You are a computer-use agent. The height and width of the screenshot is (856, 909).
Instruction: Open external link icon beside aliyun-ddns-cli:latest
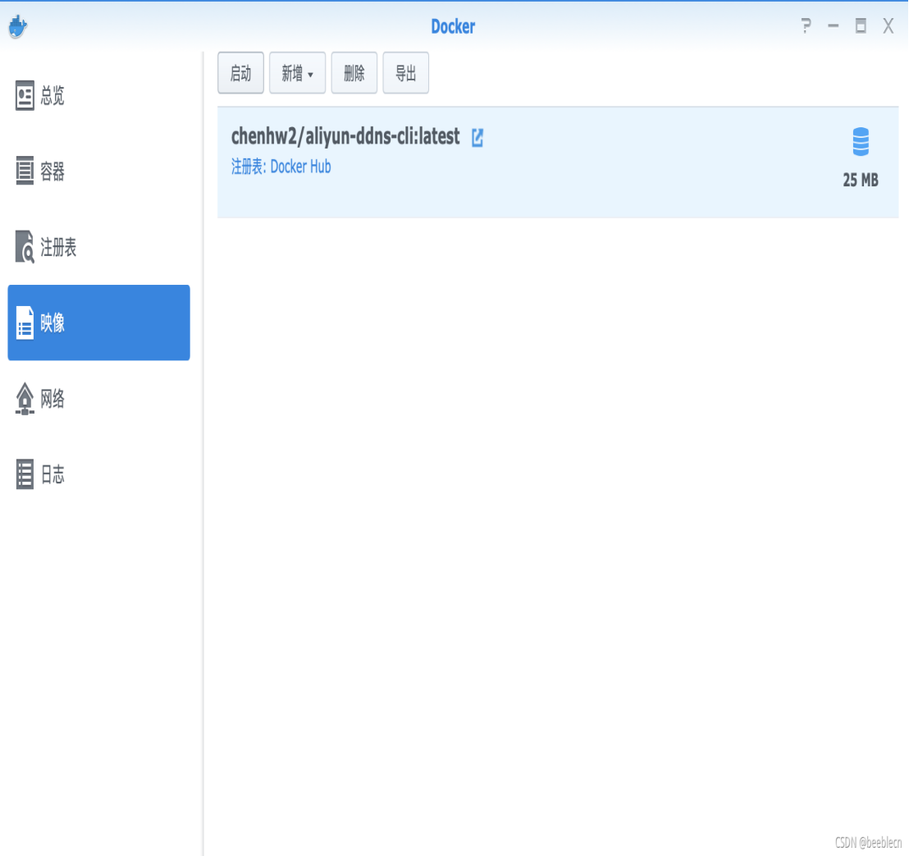[477, 137]
